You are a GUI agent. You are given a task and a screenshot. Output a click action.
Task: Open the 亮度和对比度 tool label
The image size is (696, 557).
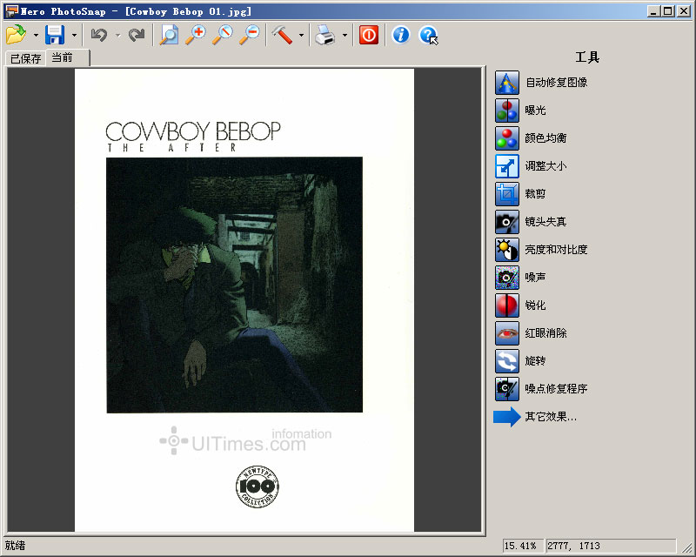[556, 250]
